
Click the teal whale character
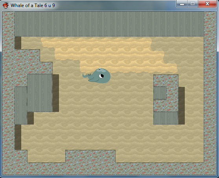click(x=97, y=76)
